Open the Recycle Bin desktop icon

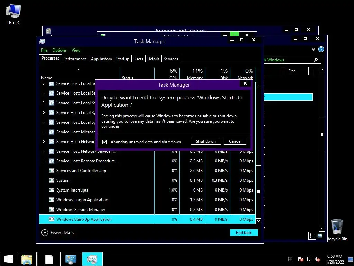337,230
